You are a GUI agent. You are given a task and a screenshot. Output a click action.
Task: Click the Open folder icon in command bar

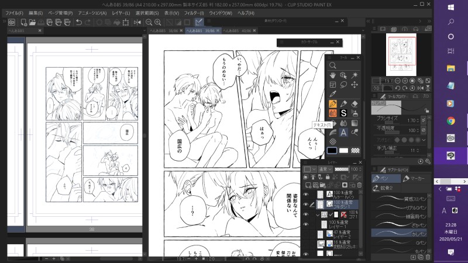[32, 22]
